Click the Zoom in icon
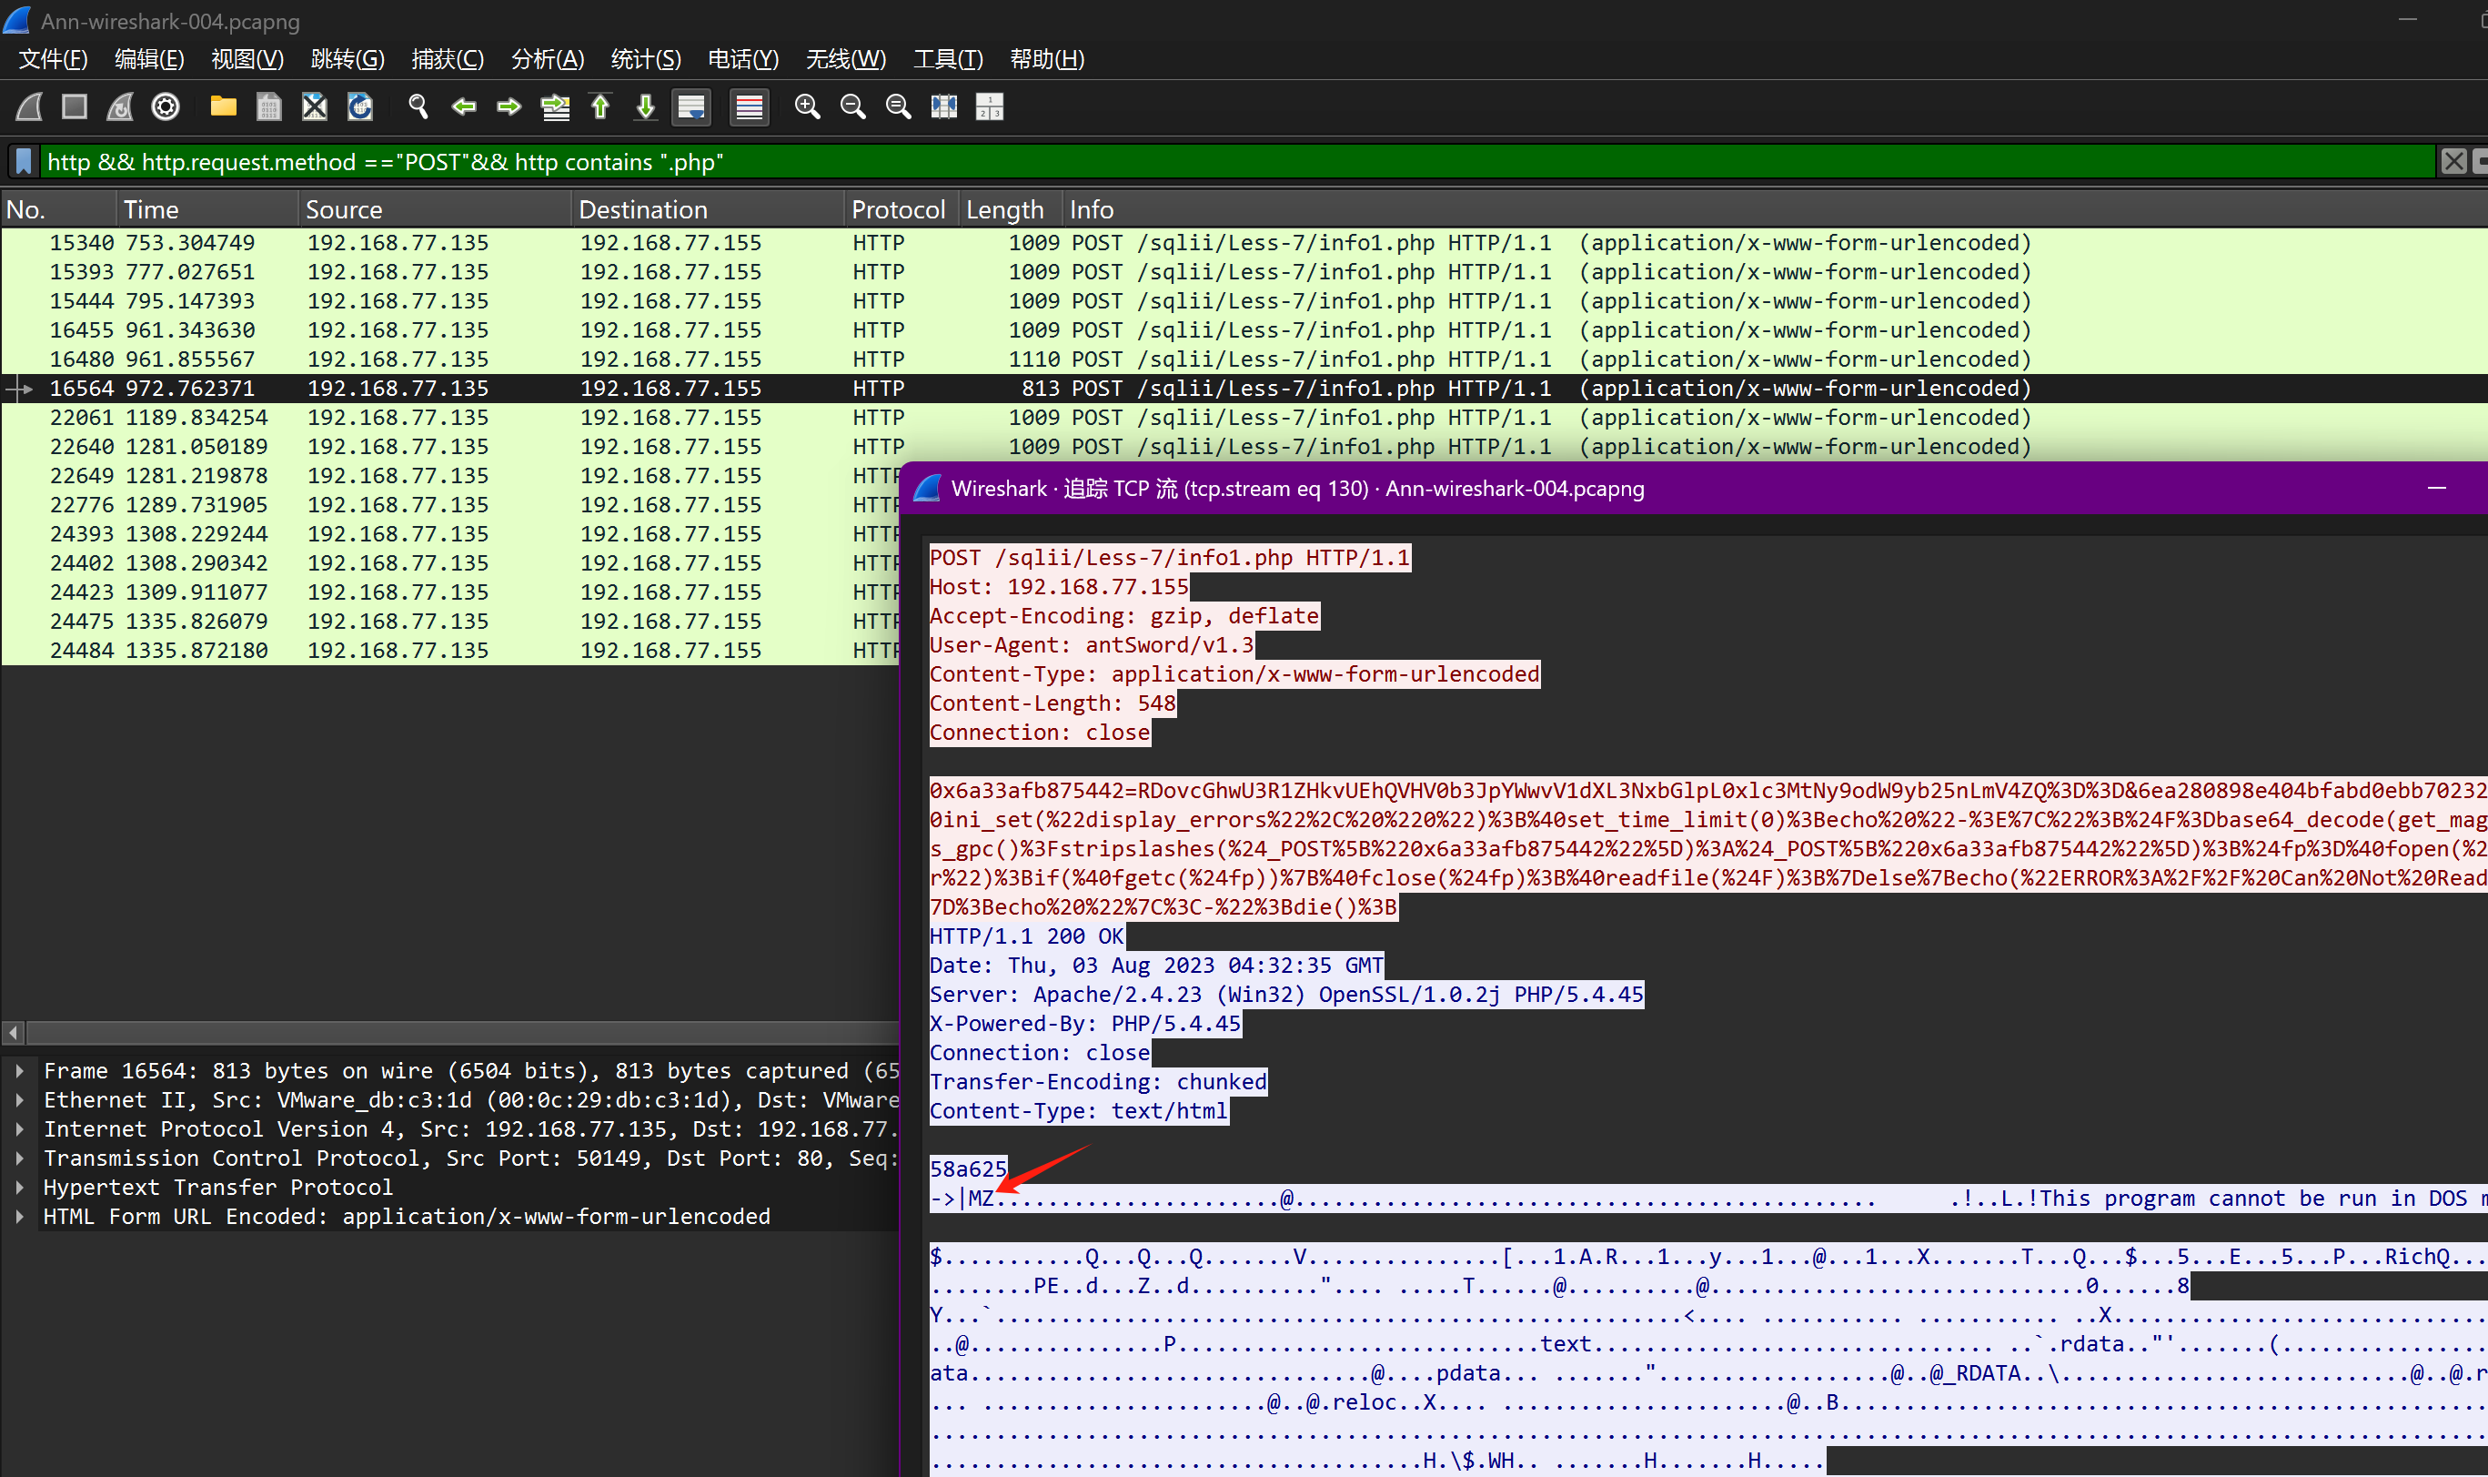 click(x=807, y=106)
